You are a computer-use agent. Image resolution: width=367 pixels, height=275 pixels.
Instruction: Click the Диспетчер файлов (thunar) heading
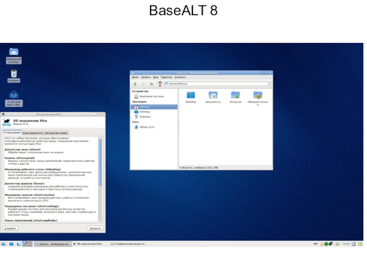click(25, 184)
